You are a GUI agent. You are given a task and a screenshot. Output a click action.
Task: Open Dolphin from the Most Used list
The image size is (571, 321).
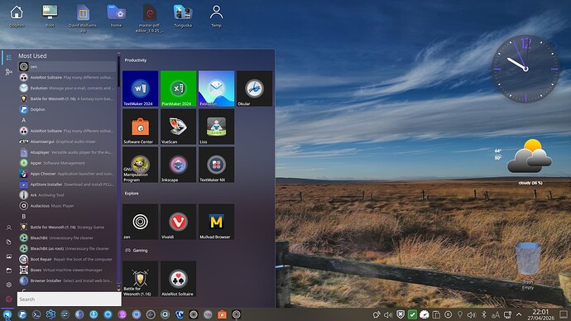point(67,109)
